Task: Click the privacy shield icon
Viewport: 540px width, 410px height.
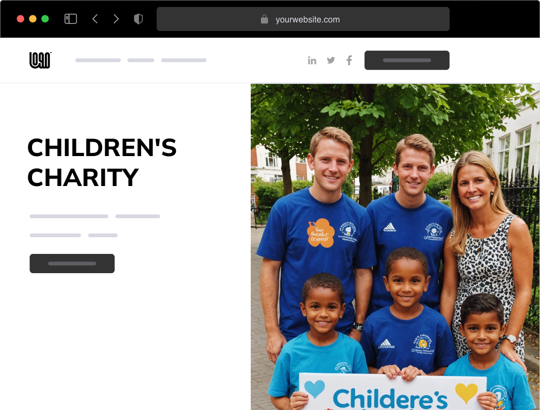Action: 138,19
